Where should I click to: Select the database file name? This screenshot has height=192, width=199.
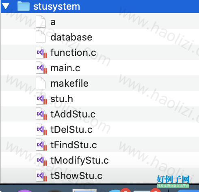point(71,37)
